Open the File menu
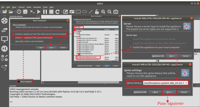The height and width of the screenshot is (108, 200). 3,7
